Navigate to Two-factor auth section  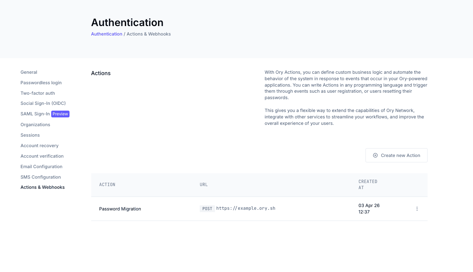pos(38,93)
